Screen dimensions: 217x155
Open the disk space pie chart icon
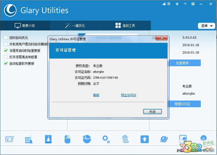click(x=87, y=139)
